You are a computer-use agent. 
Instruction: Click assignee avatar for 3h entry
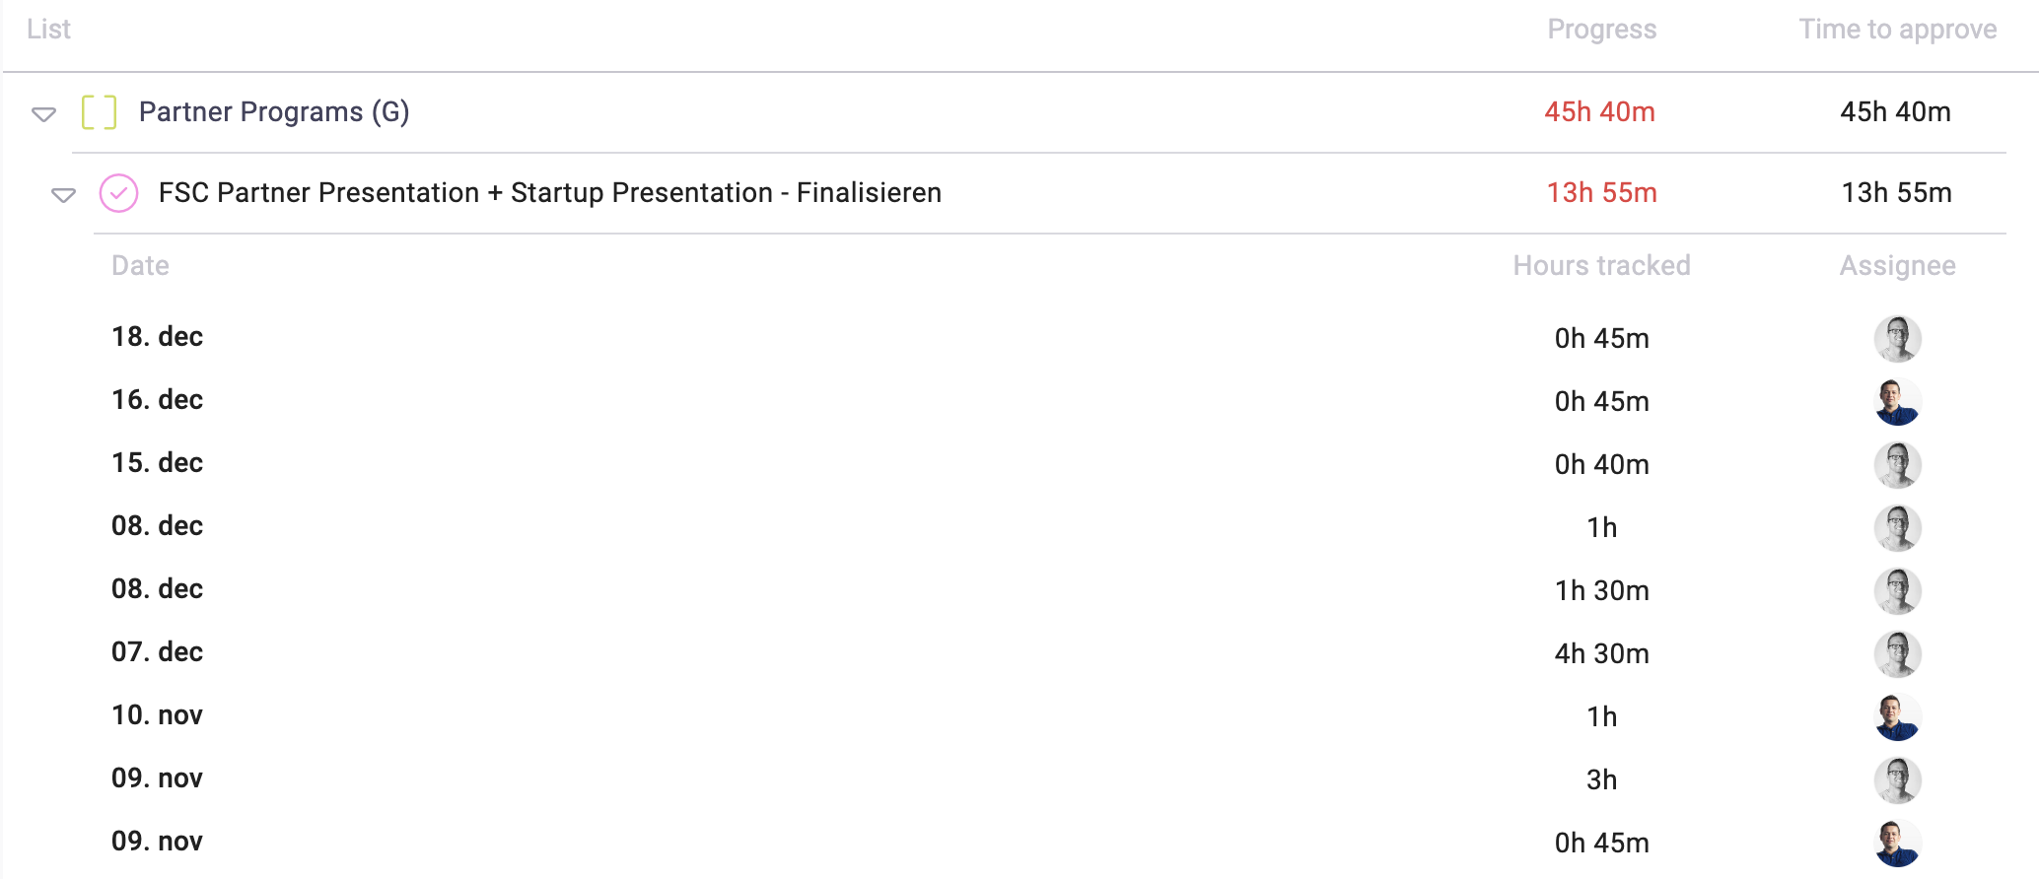1896,780
